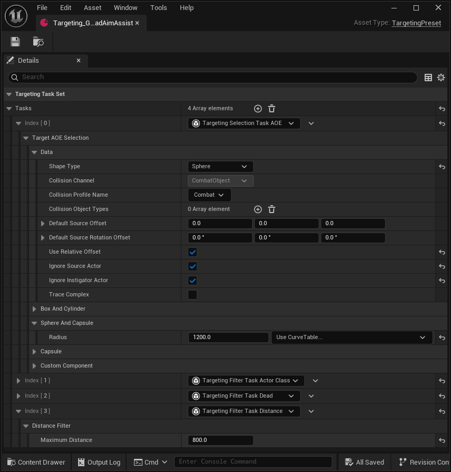Screen dimensions: 451x472
Task: Remove all elements from Tasks array
Action: 272,109
